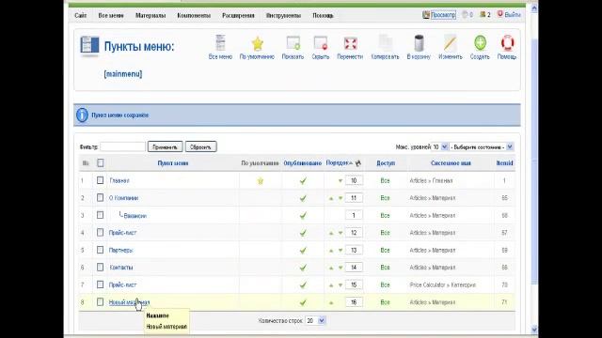Toggle published checkmark for Контакты

click(x=303, y=268)
